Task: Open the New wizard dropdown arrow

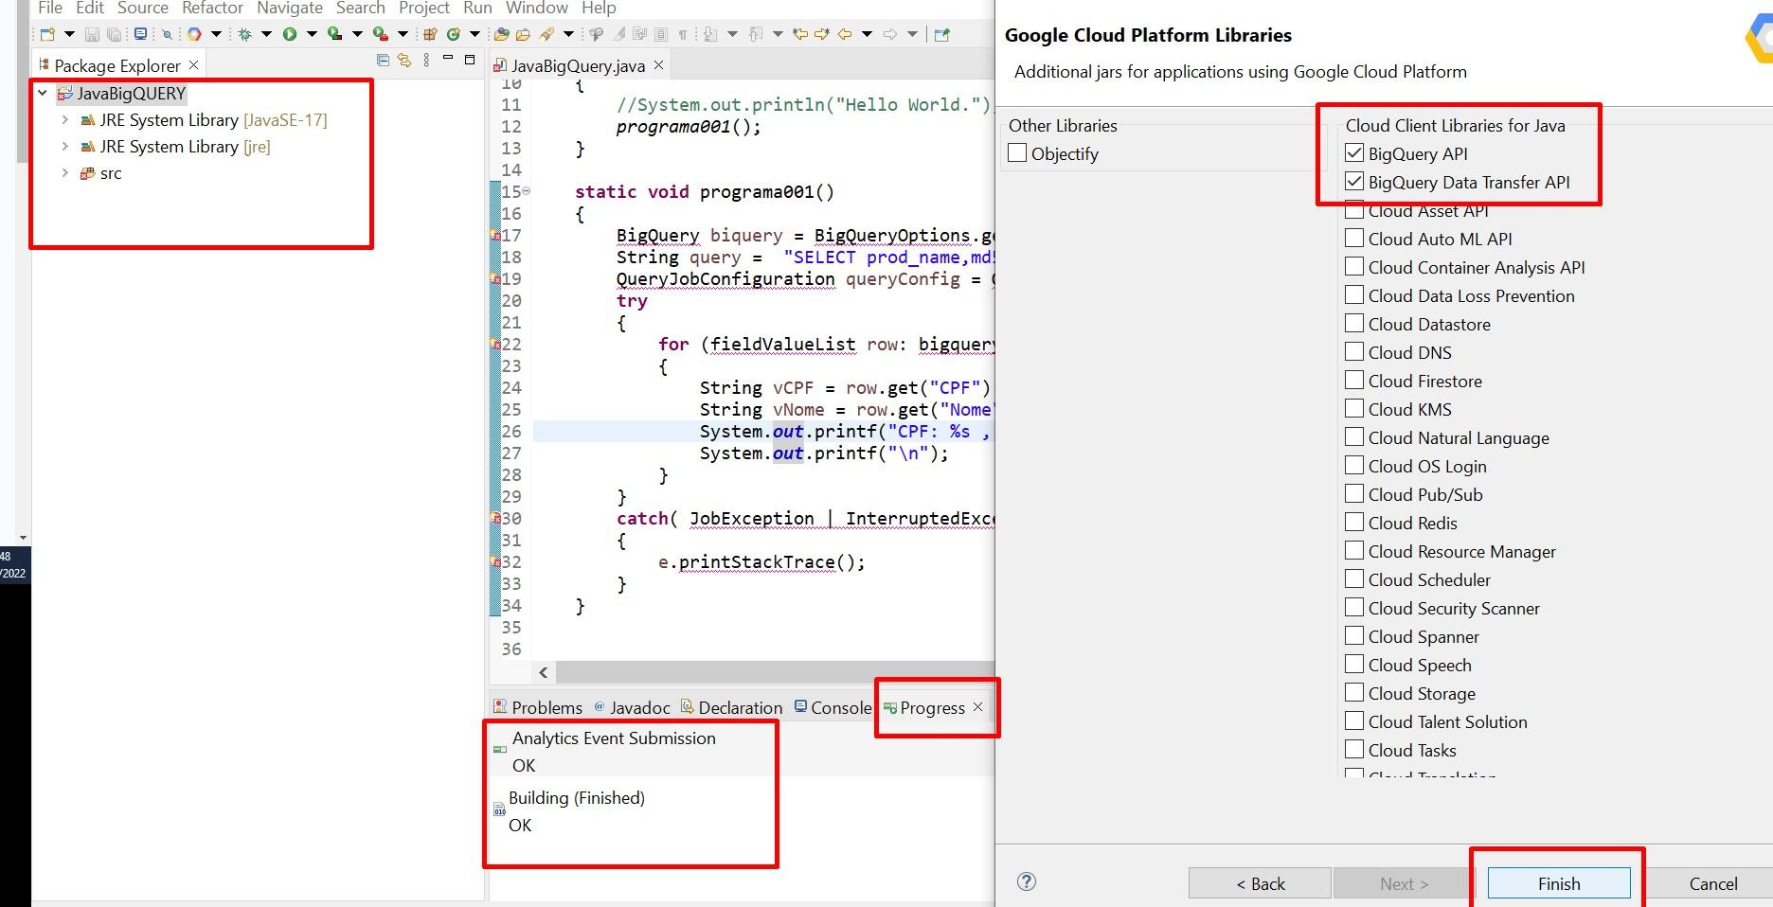Action: pos(69,34)
